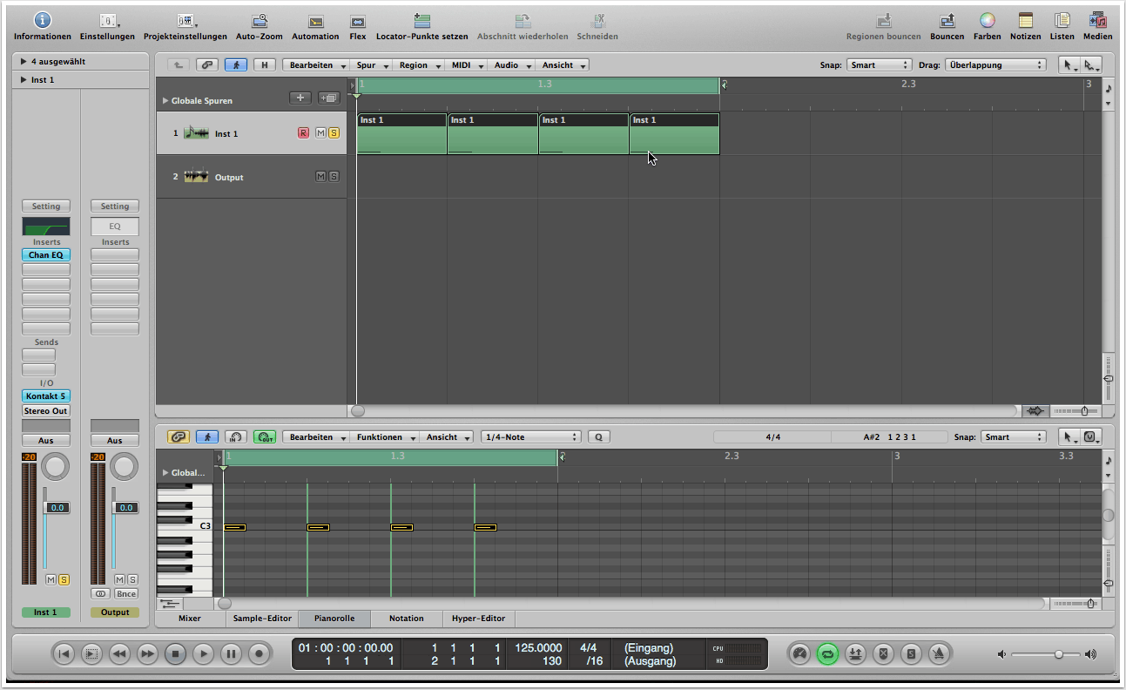1126x690 pixels.
Task: Click the Flex toolbar icon
Action: tap(358, 21)
